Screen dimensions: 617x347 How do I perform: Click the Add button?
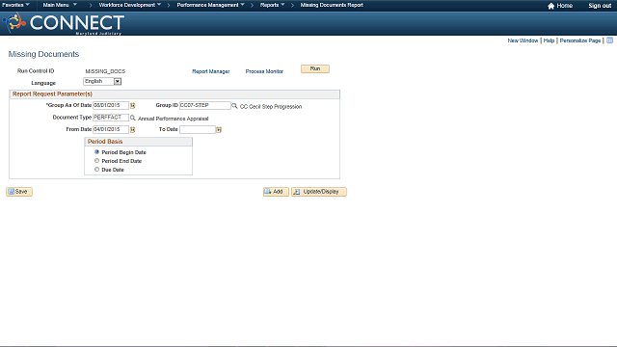(276, 192)
